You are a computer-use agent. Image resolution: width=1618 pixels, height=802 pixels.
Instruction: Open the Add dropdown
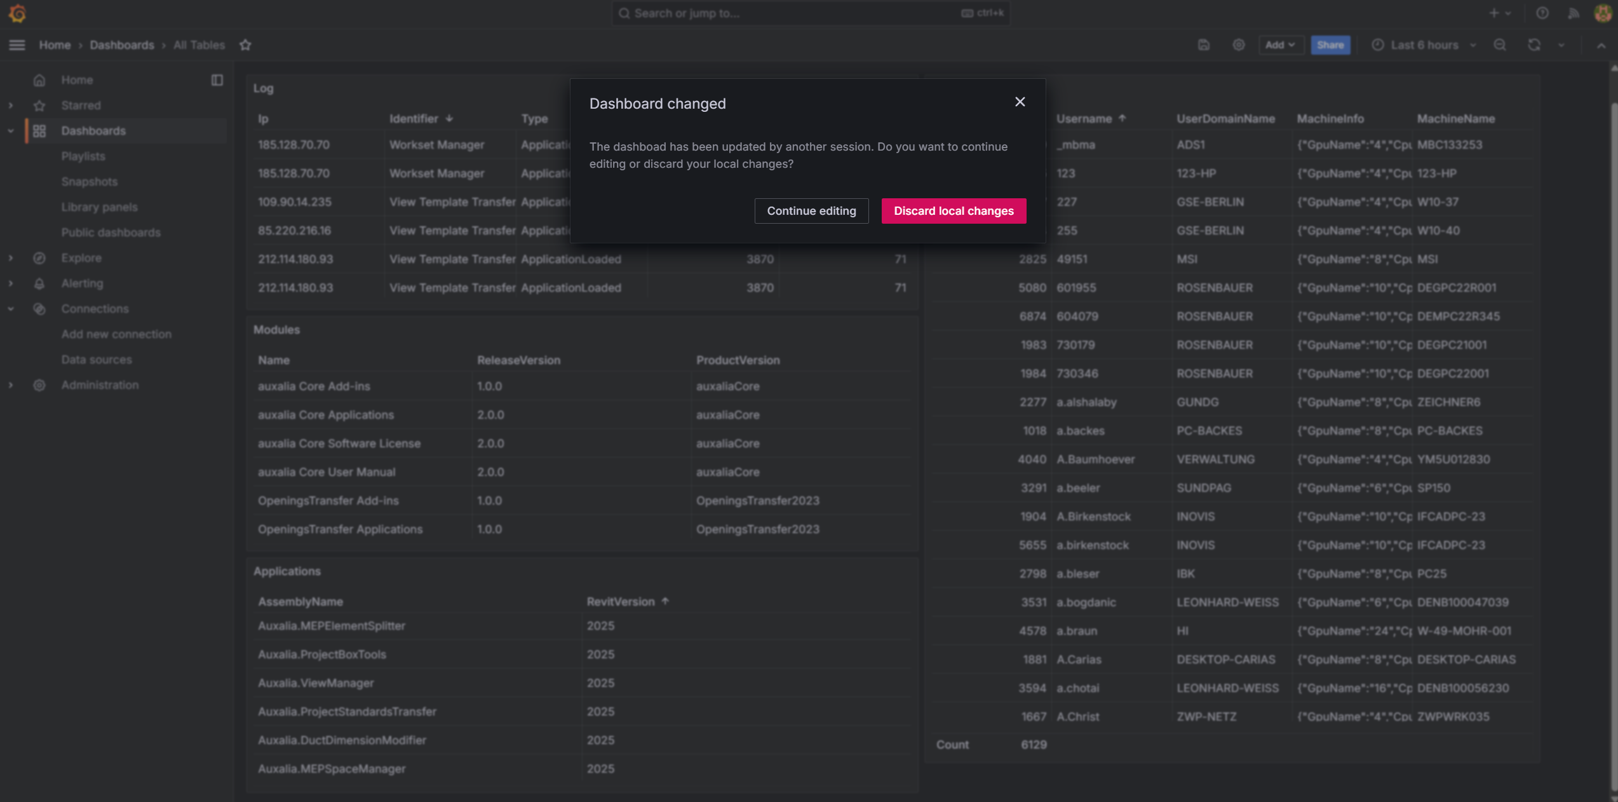pyautogui.click(x=1281, y=45)
